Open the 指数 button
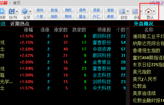Viewport: 164px width, 105px height. click(54, 16)
